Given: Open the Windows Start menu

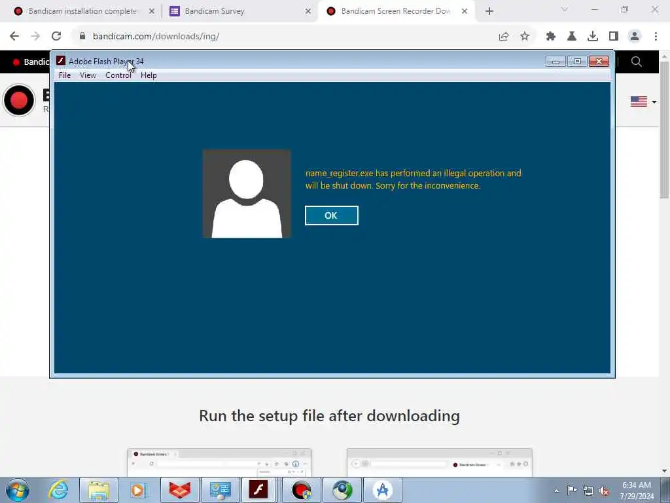Looking at the screenshot, I should [18, 490].
